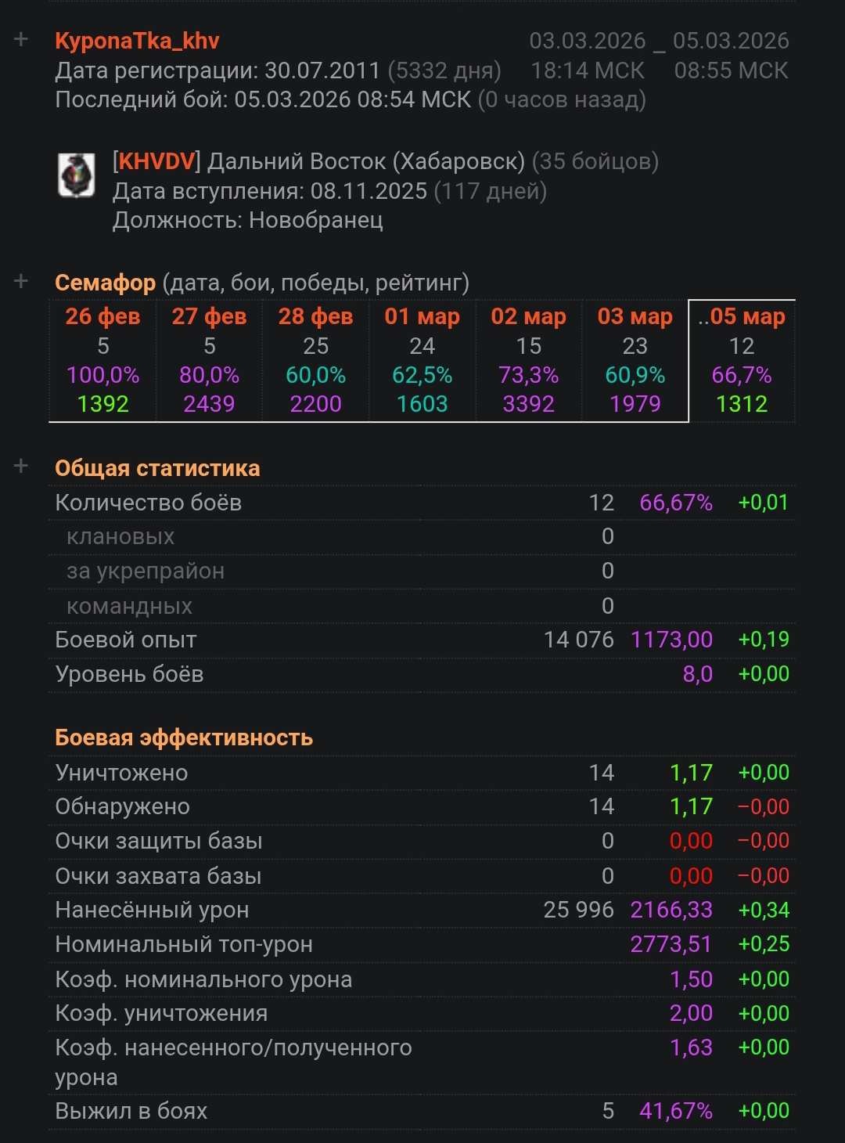This screenshot has height=1143, width=845.
Task: Click the 8,0 battle tier value
Action: (x=697, y=674)
